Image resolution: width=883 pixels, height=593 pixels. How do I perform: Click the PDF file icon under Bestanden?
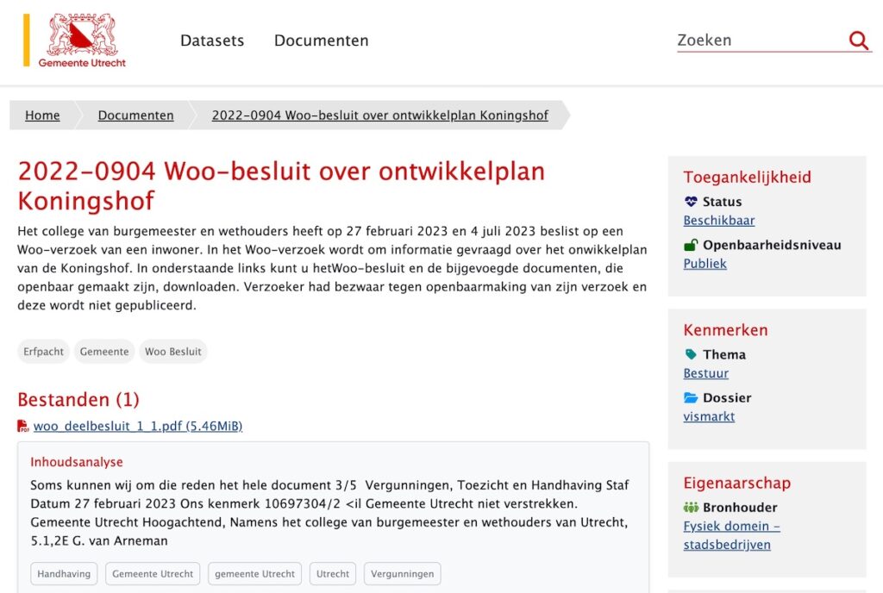23,426
